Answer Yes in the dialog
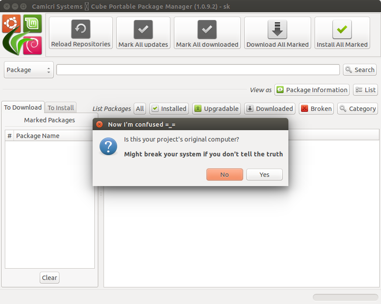The image size is (381, 304). click(x=264, y=175)
